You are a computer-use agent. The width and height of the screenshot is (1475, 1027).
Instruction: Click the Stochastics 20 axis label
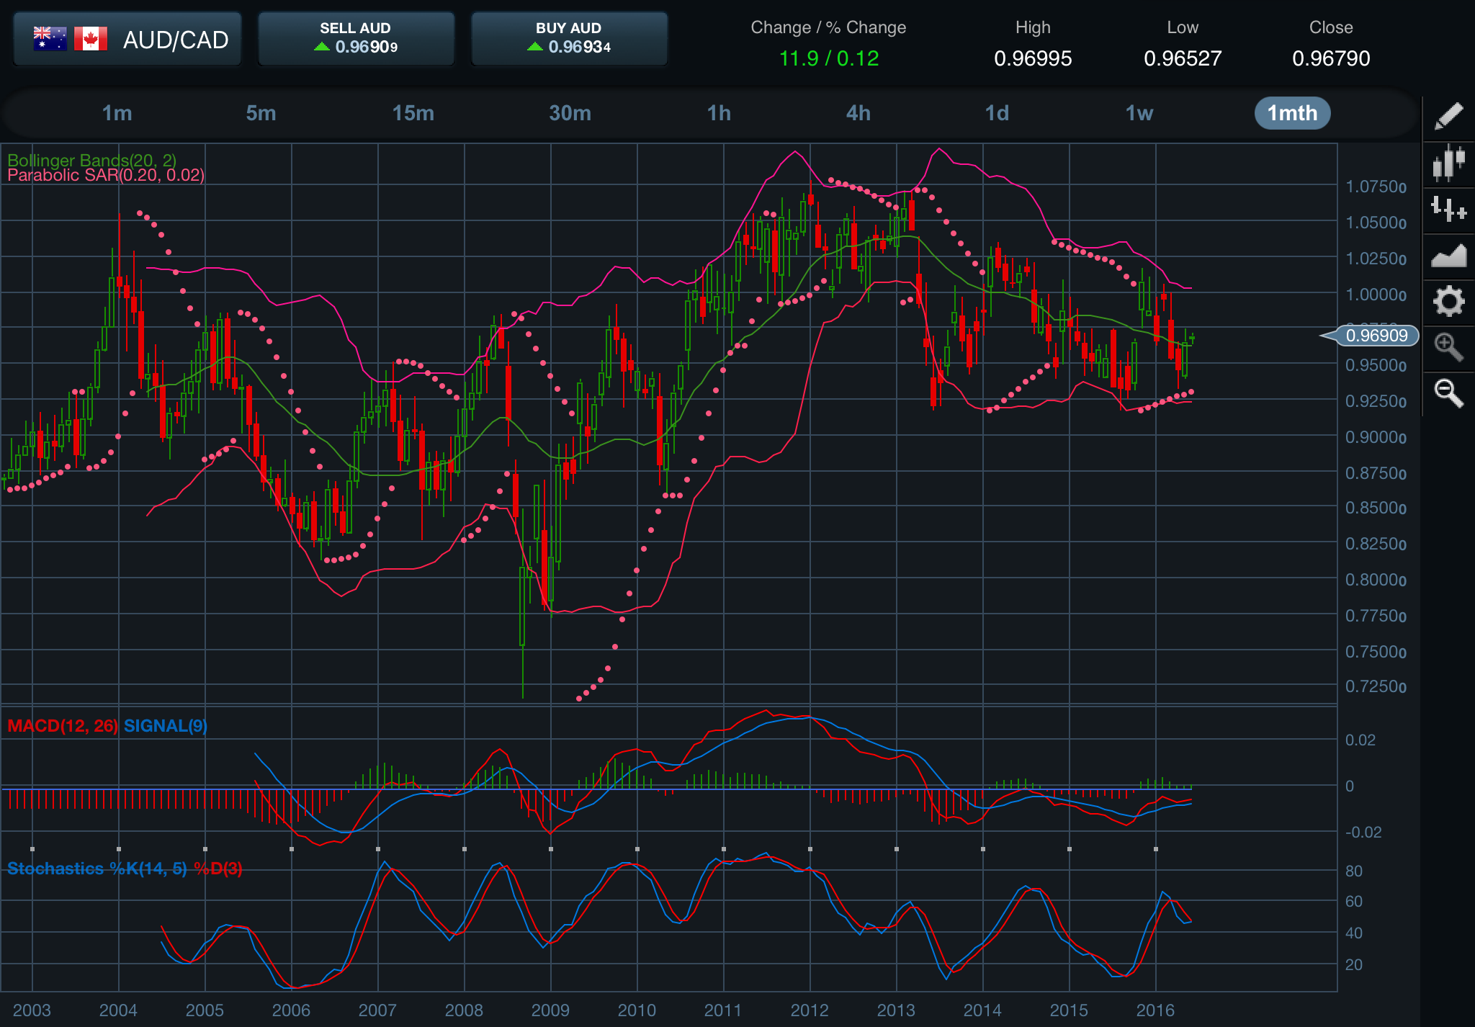1354,964
